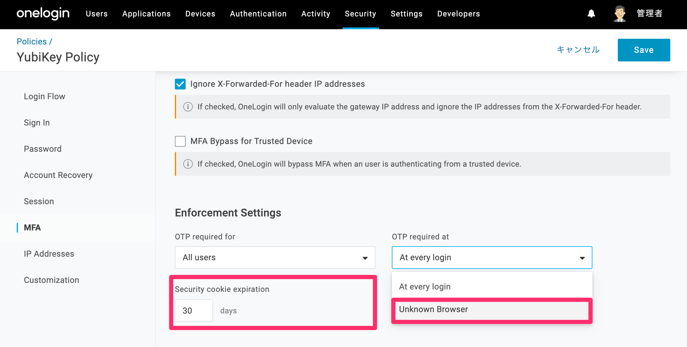Viewport: 687px width, 347px height.
Task: Open the Developers menu
Action: (458, 14)
